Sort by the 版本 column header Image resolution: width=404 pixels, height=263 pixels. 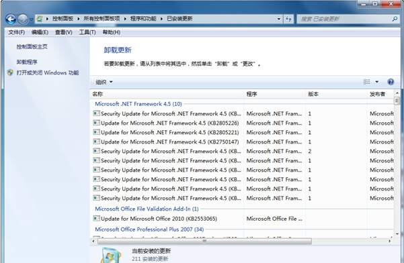[x=336, y=94]
